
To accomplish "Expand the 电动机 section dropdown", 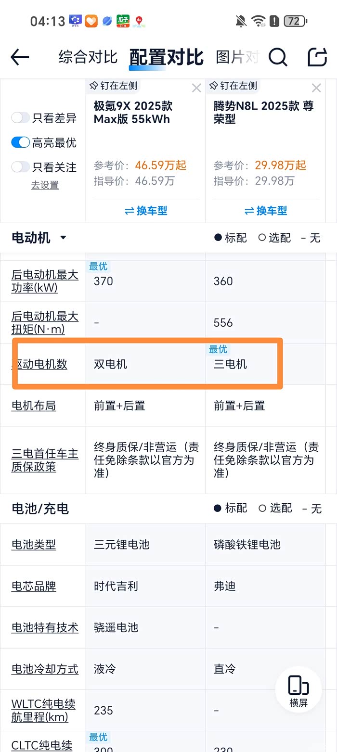I will click(63, 238).
